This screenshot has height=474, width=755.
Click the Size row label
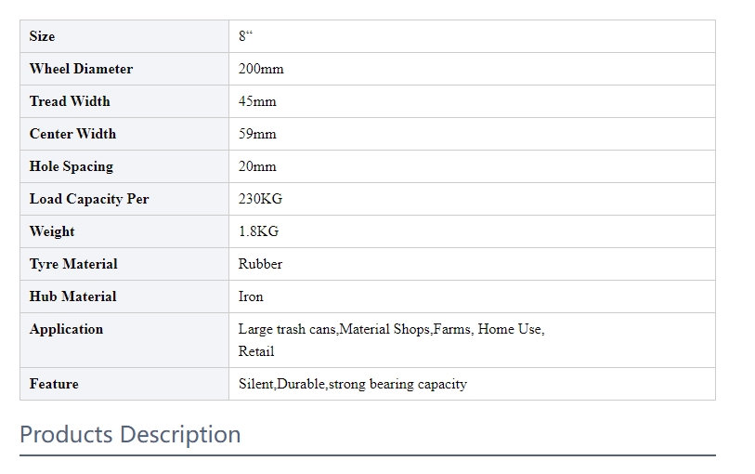tap(42, 36)
